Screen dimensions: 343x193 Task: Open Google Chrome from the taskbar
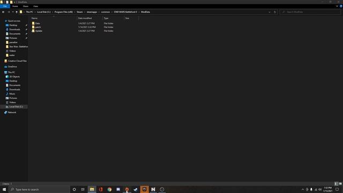[x=109, y=189]
